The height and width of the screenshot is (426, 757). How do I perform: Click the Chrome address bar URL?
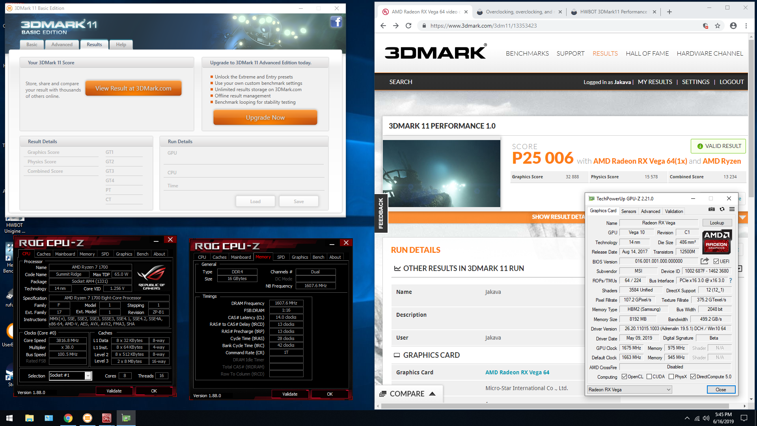click(x=483, y=26)
